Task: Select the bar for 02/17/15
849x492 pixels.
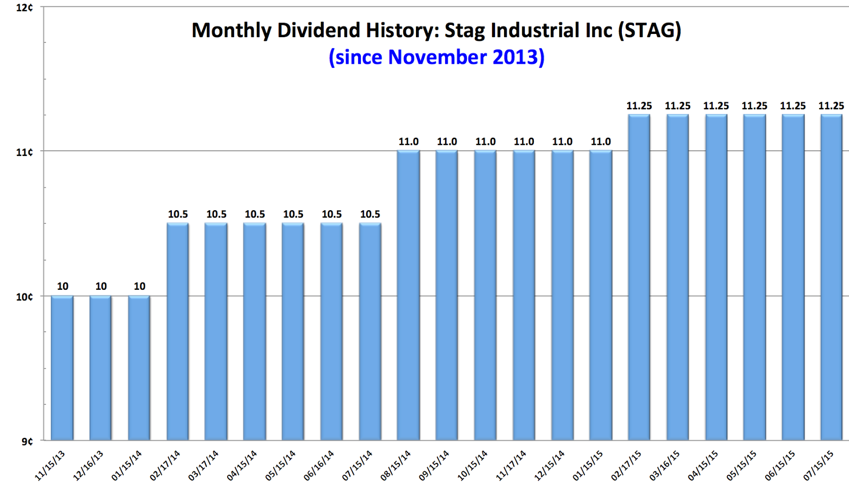Action: [x=639, y=277]
